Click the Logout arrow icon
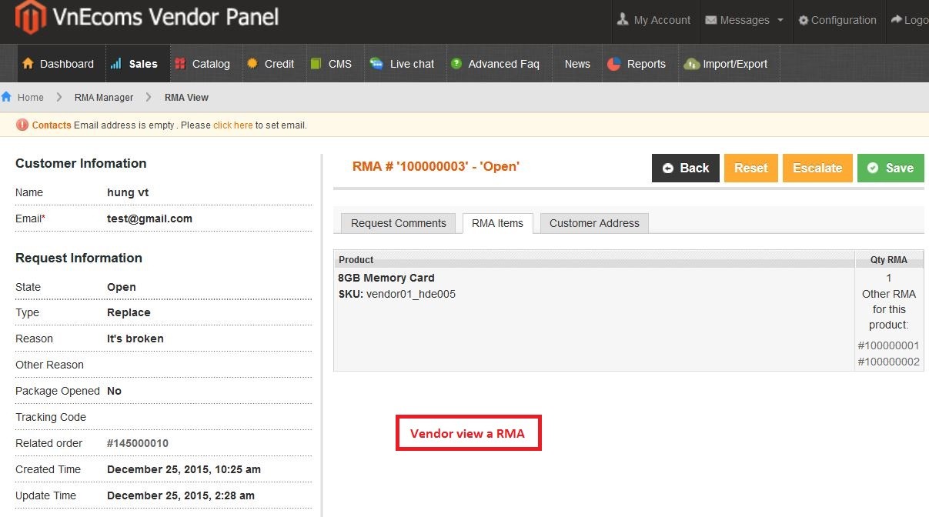929x517 pixels. (x=897, y=20)
